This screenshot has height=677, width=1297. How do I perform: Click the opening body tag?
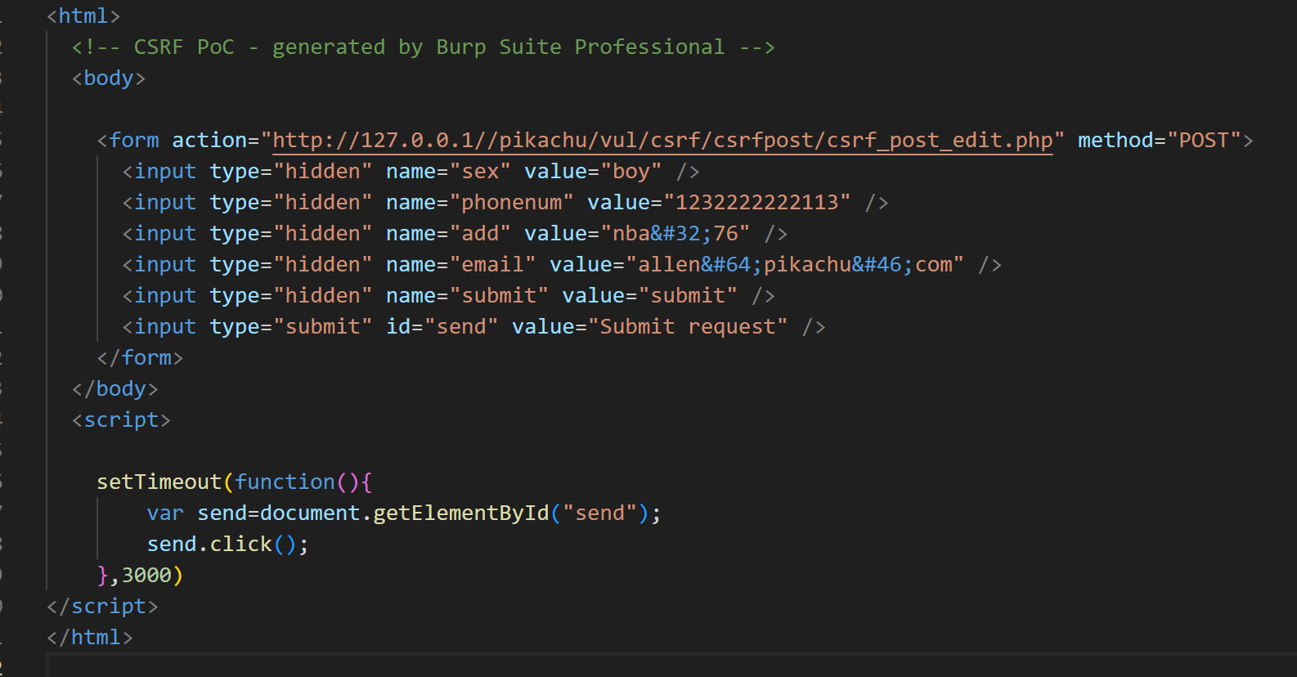pos(109,78)
